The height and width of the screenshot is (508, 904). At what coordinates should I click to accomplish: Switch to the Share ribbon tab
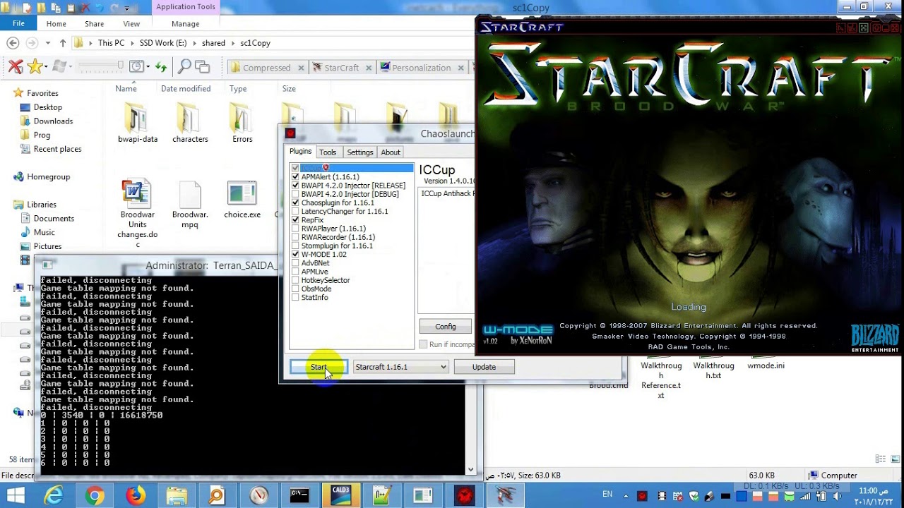(x=94, y=24)
